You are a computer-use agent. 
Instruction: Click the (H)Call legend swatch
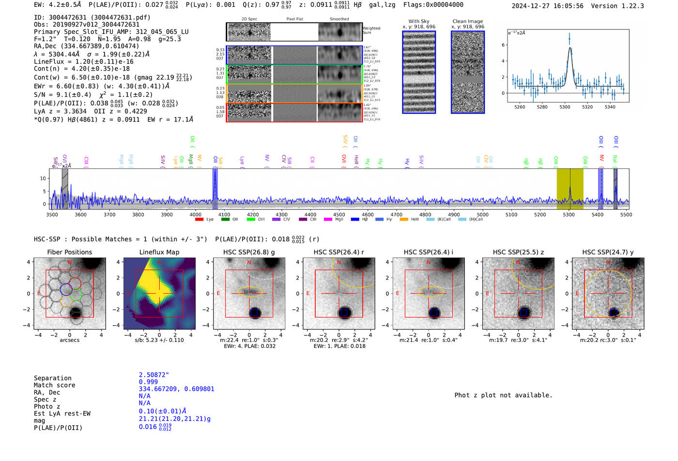click(462, 220)
